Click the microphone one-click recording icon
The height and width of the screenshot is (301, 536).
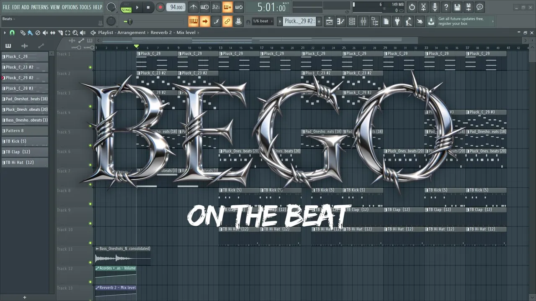[435, 7]
